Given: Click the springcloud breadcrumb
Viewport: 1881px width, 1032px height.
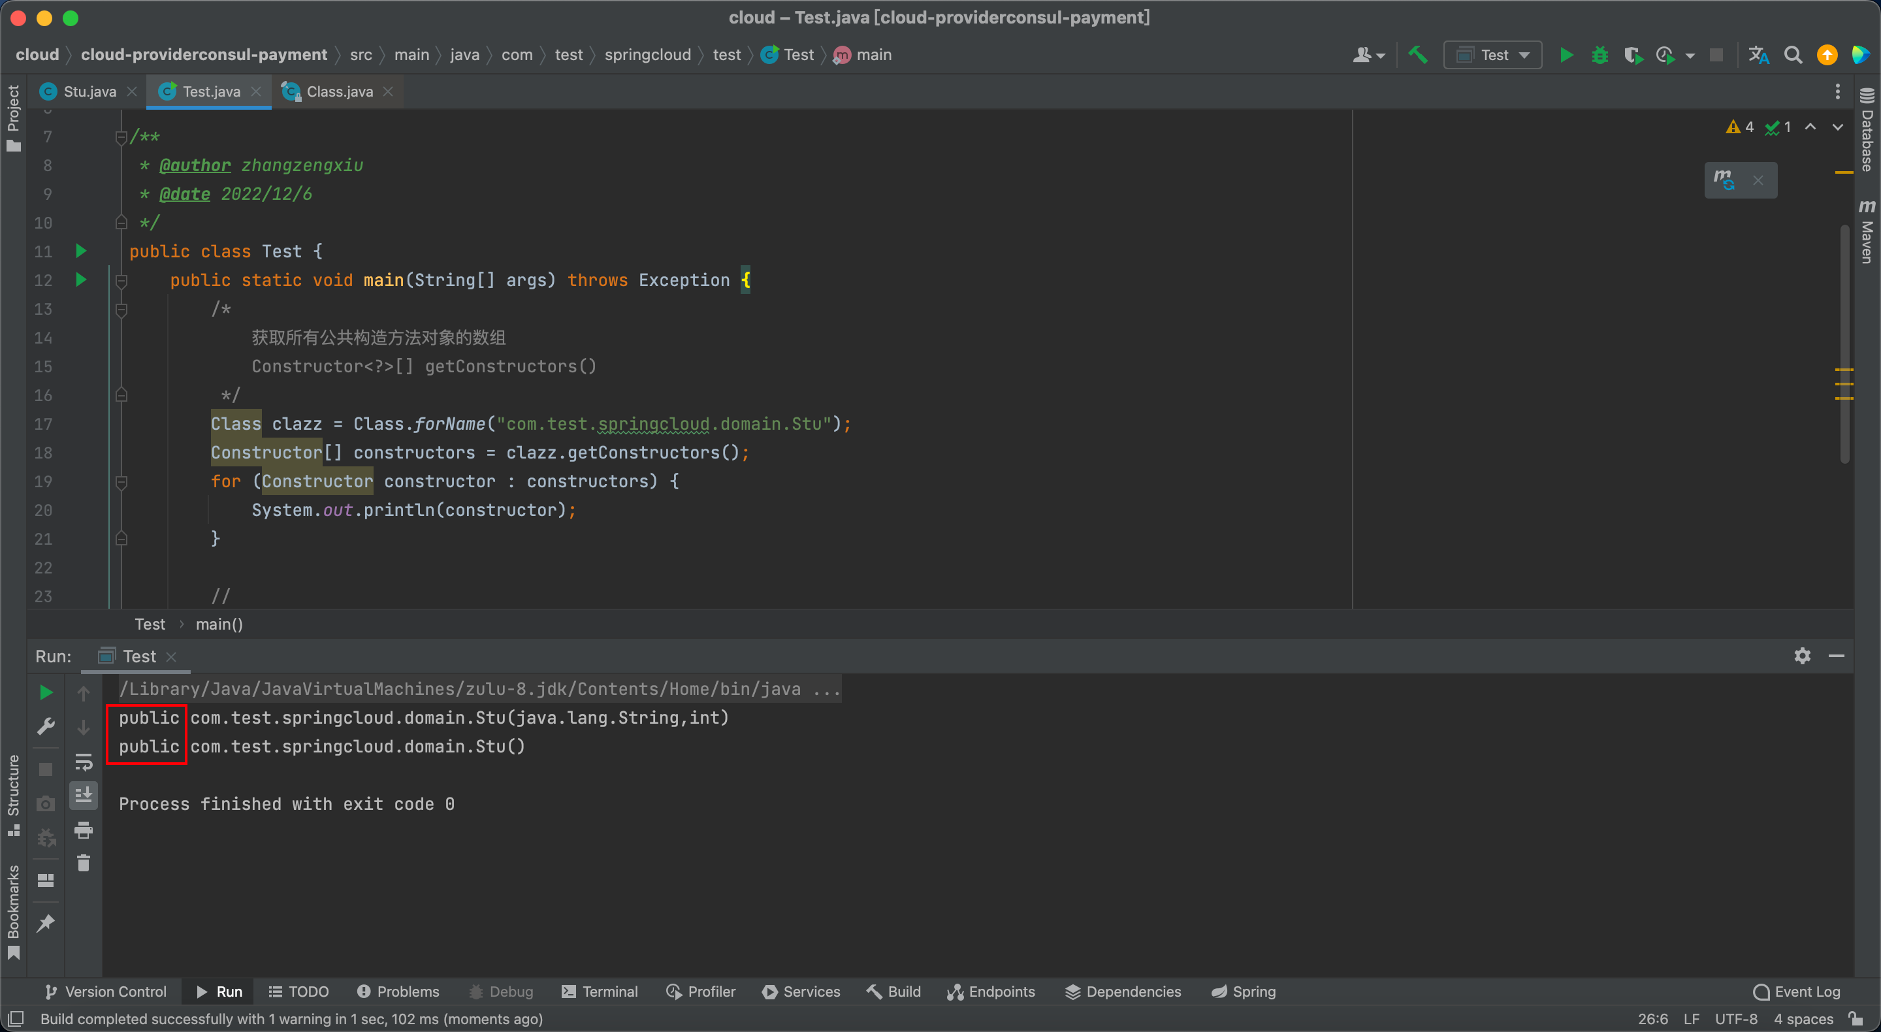Looking at the screenshot, I should (647, 55).
